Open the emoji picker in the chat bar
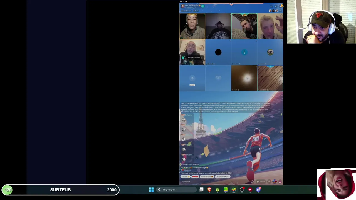 (252, 182)
